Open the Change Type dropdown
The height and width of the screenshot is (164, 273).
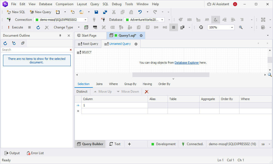79,27
